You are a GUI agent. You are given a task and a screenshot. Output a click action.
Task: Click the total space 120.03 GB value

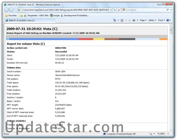(x=72, y=83)
